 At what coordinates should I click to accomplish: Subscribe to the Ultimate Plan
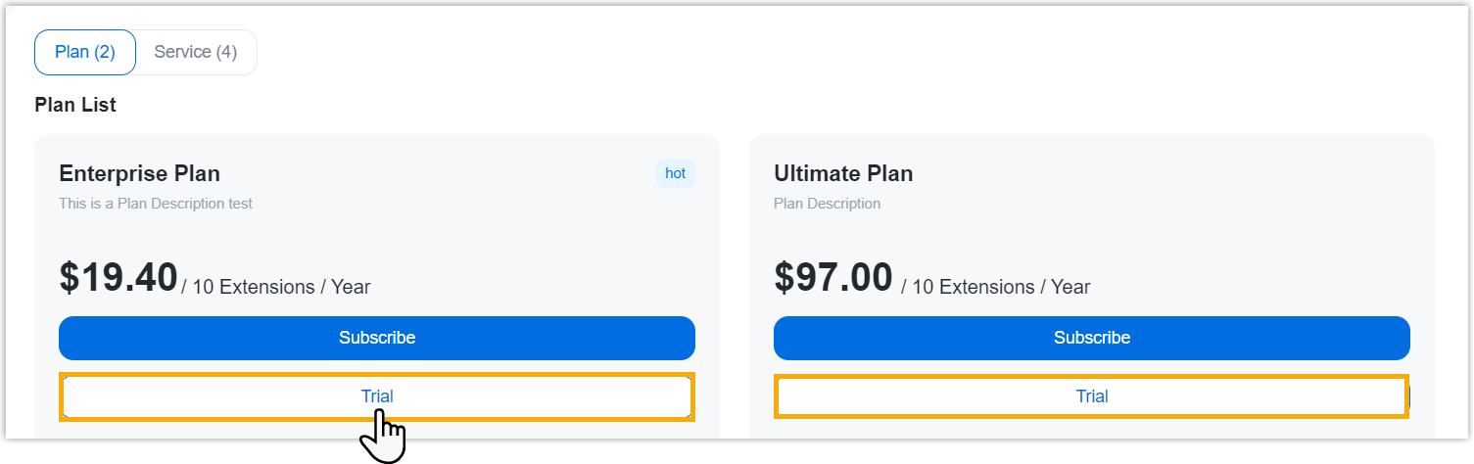click(x=1092, y=338)
